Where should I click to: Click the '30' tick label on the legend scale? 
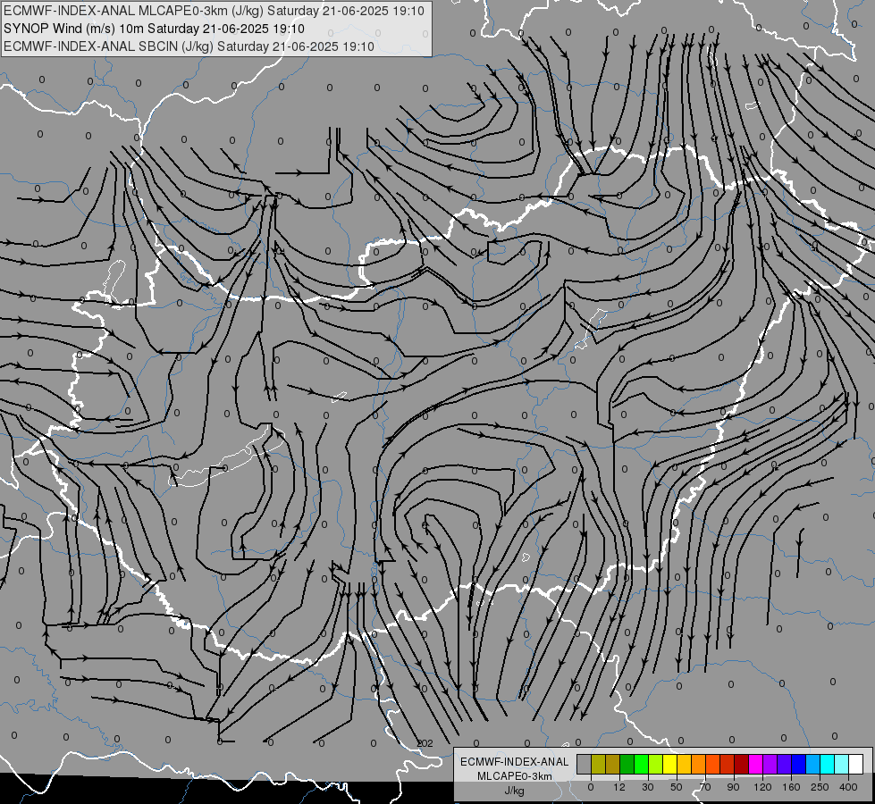pyautogui.click(x=648, y=787)
